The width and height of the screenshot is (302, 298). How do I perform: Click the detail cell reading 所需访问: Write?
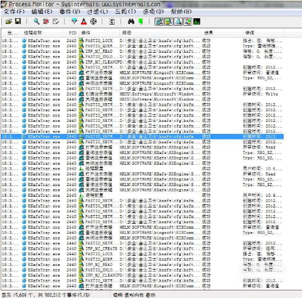coord(261,94)
